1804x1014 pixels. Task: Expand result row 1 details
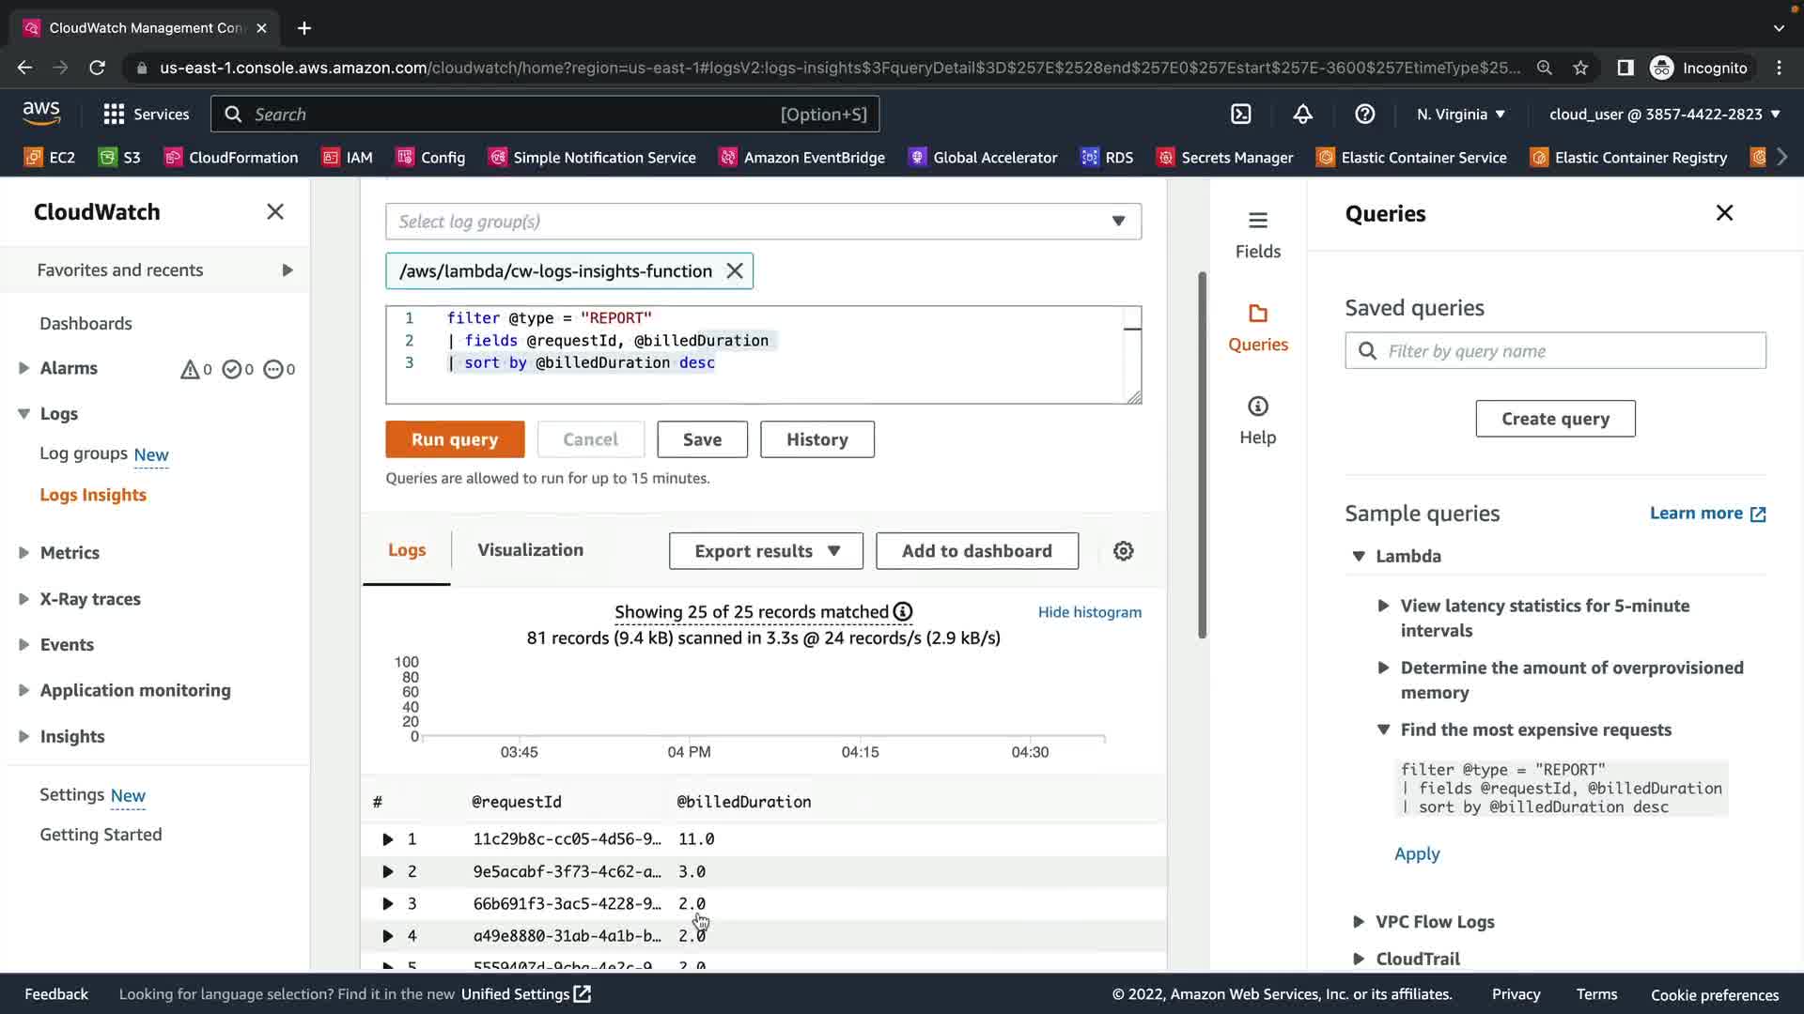[387, 839]
